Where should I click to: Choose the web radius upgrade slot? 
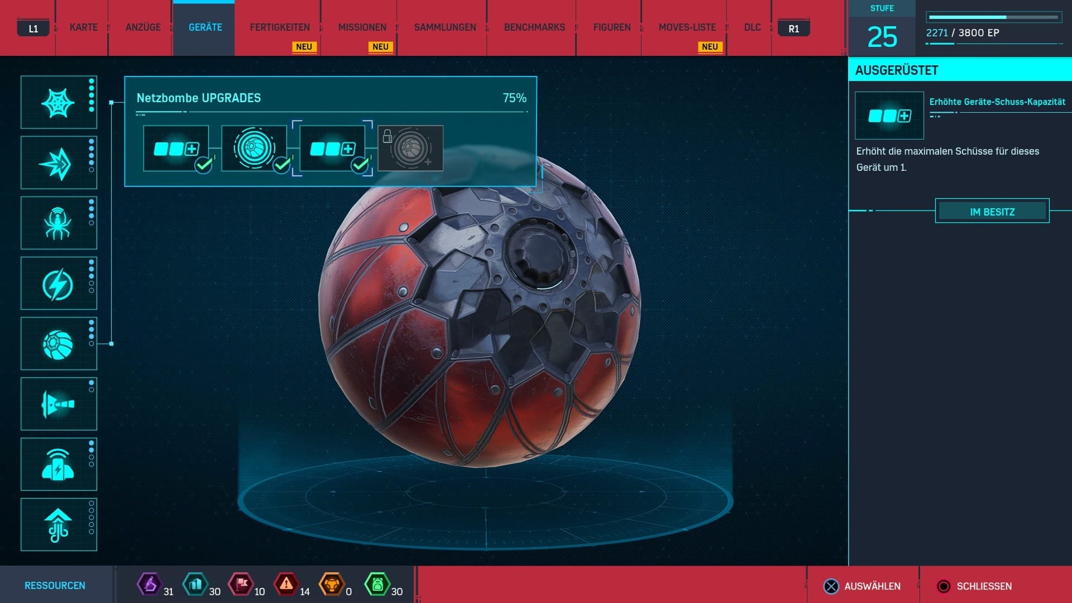tap(254, 148)
